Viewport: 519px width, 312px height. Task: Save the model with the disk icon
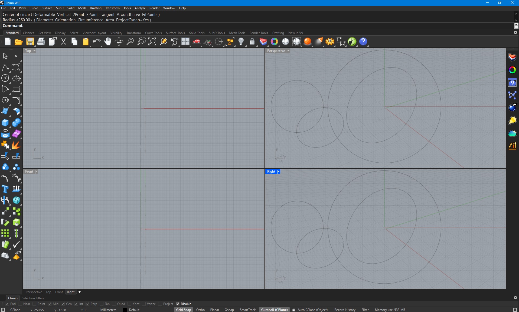[30, 42]
